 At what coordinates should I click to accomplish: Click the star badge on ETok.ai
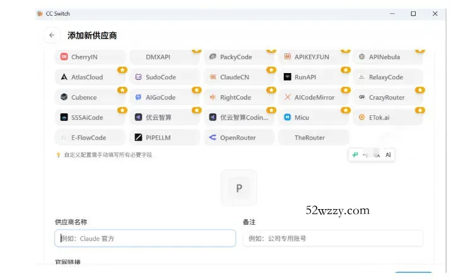[420, 110]
